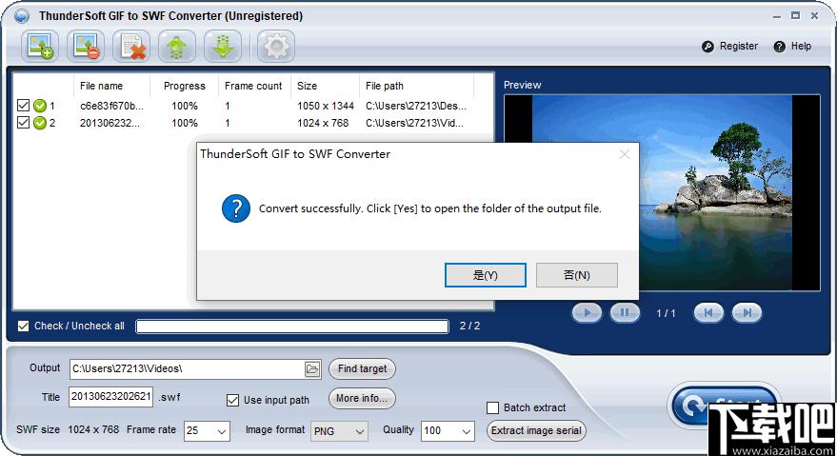
Task: Click the Frame count column header
Action: [253, 86]
